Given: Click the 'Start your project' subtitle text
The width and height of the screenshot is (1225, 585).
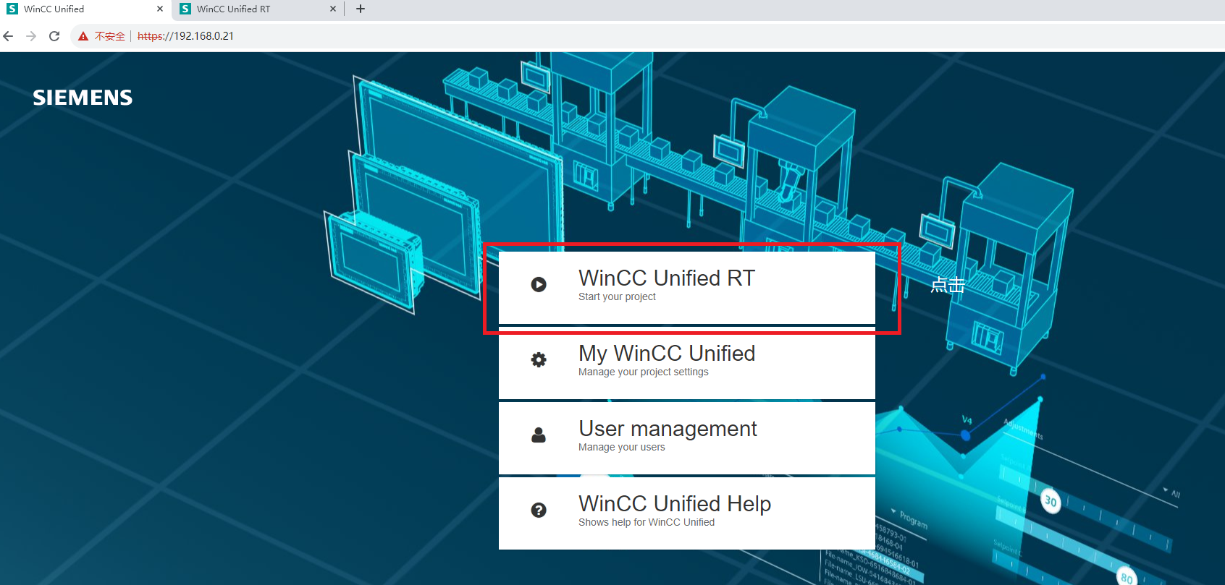Looking at the screenshot, I should tap(617, 297).
